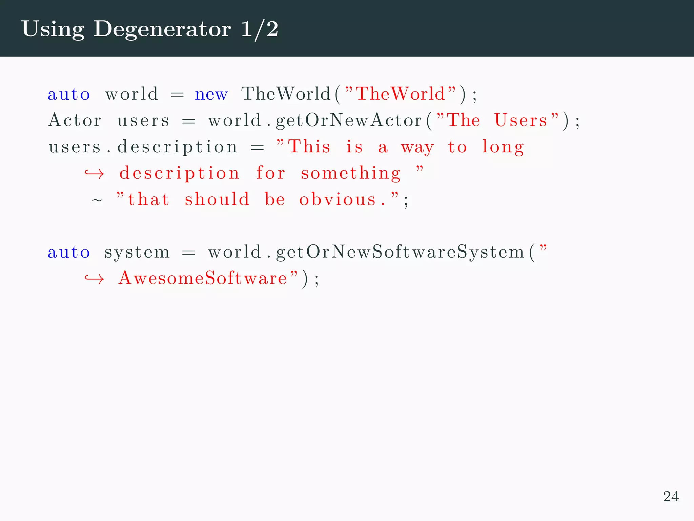Click the red string "TheWorld"
The width and height of the screenshot is (694, 521).
(x=401, y=94)
